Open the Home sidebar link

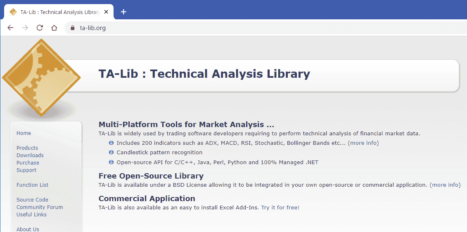pos(24,133)
